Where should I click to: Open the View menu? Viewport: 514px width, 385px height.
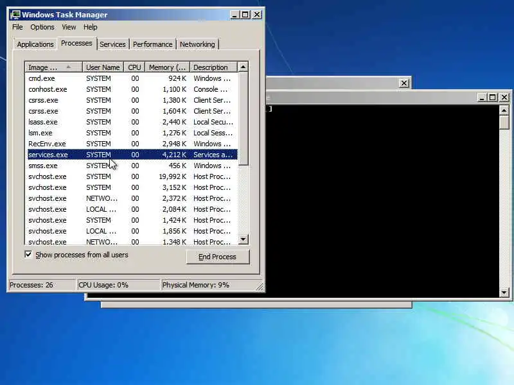69,27
